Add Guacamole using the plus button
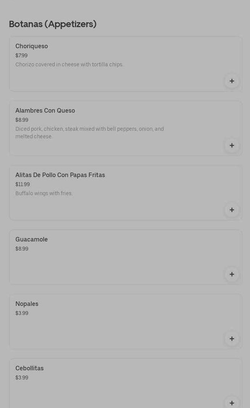Viewport: 250px width, 408px height. click(x=232, y=274)
